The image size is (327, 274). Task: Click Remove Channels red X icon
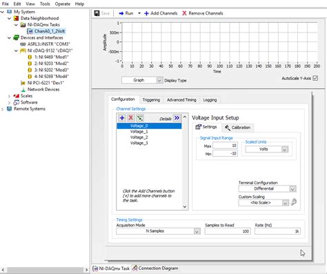click(x=184, y=13)
